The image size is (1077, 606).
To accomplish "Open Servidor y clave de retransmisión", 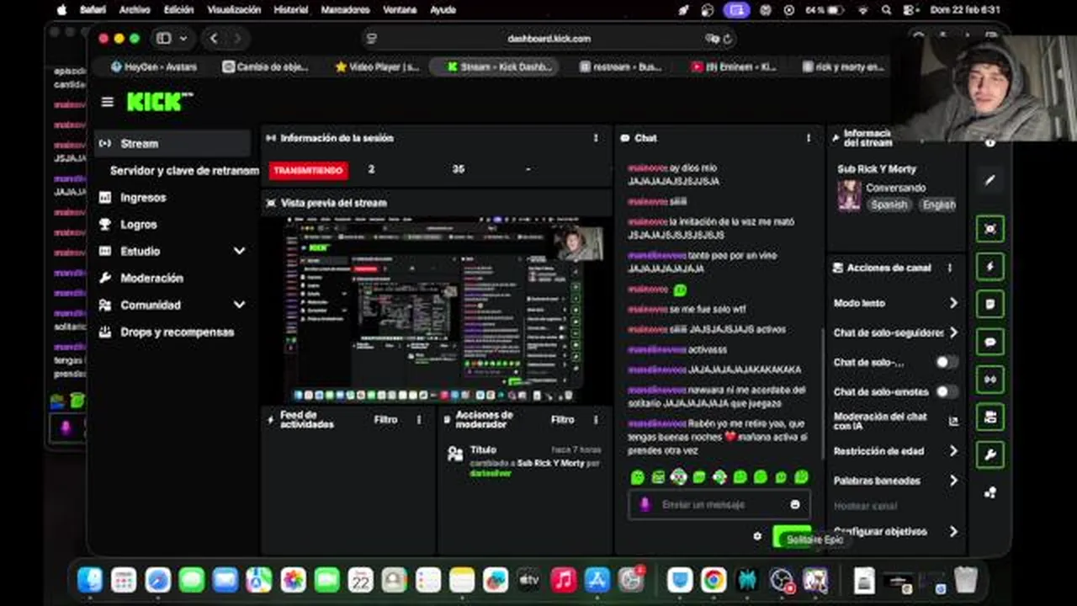I will 183,170.
